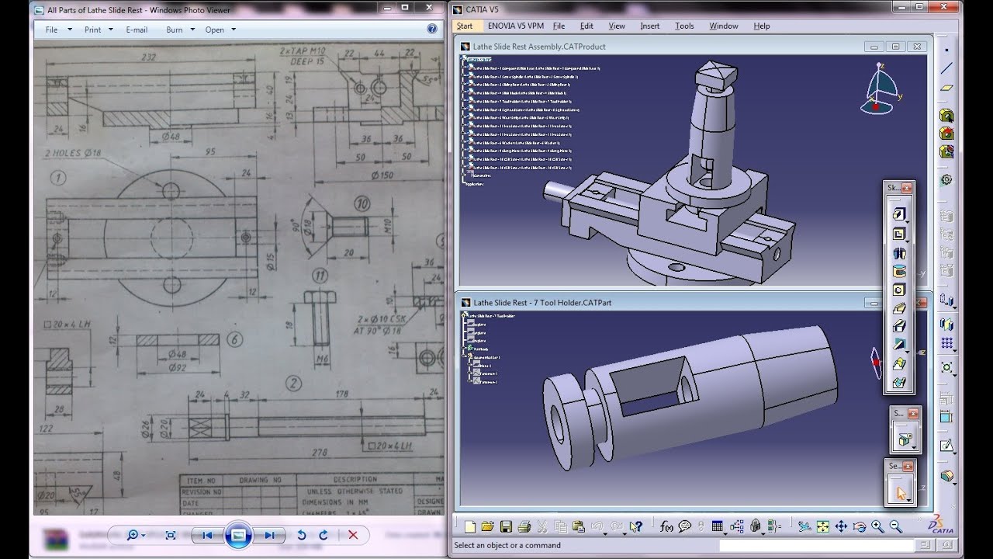Open CATIA's Insert menu
This screenshot has width=993, height=559.
point(650,26)
